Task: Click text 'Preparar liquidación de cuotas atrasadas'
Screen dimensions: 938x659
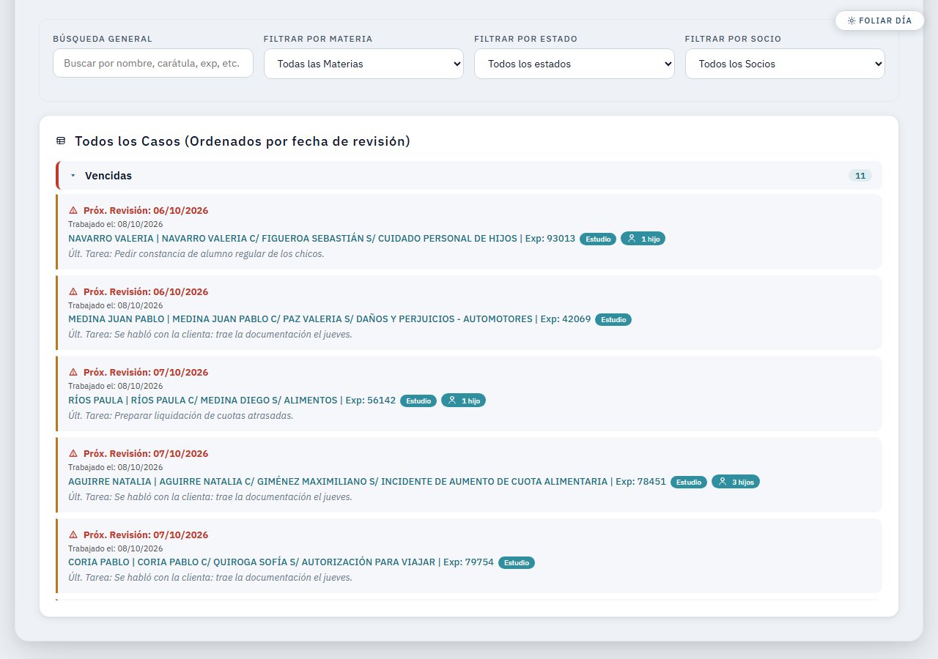Action: pos(202,416)
